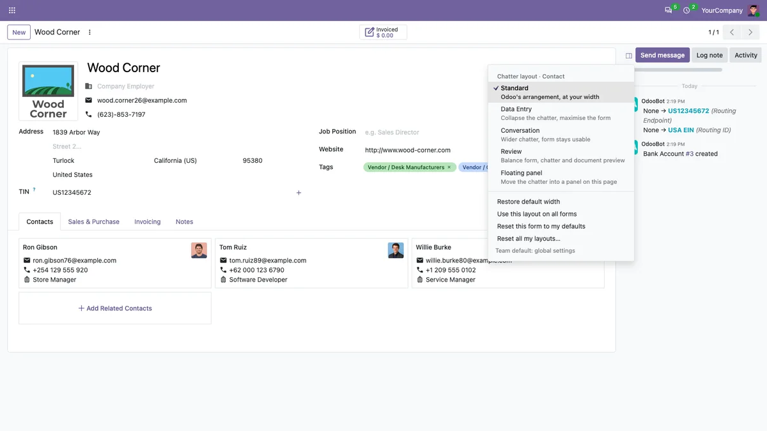Click phone icon for +62 000 123 6790
Viewport: 767px width, 431px height.
point(224,270)
